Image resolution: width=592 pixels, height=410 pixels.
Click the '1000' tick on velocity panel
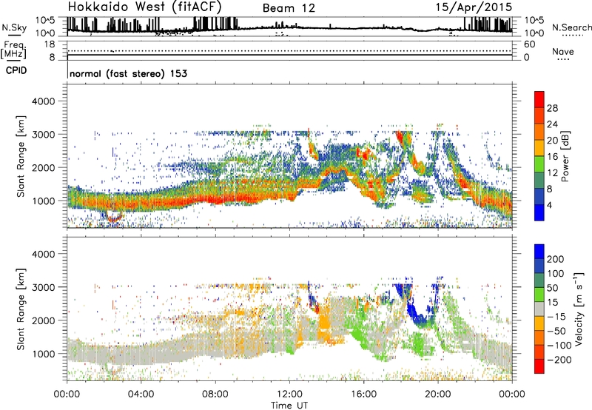[43, 354]
